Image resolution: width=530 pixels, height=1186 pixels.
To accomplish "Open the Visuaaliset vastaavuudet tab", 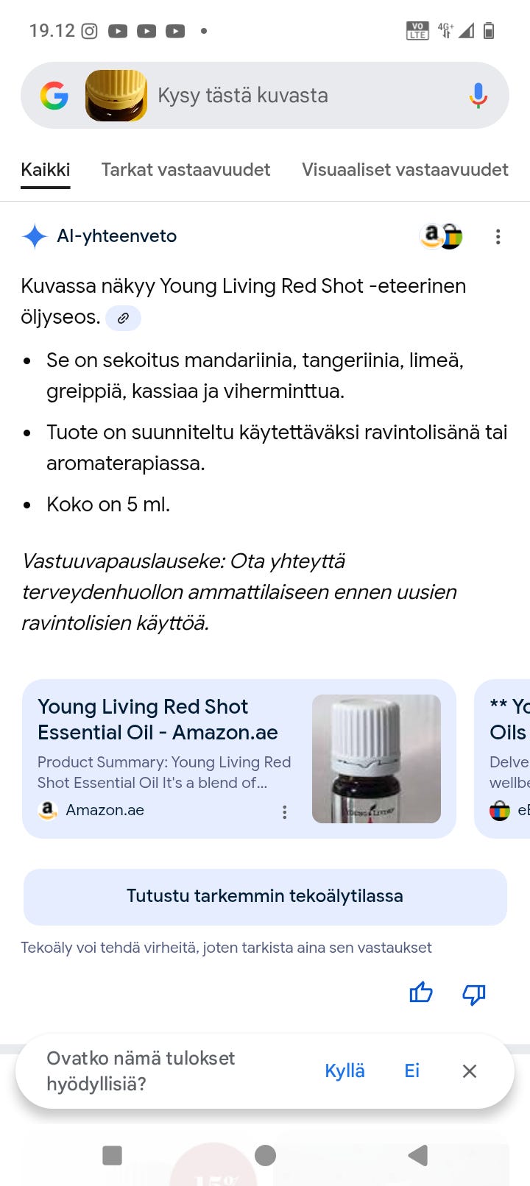I will (x=405, y=170).
